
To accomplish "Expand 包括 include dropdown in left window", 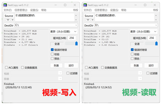I will (60, 73).
